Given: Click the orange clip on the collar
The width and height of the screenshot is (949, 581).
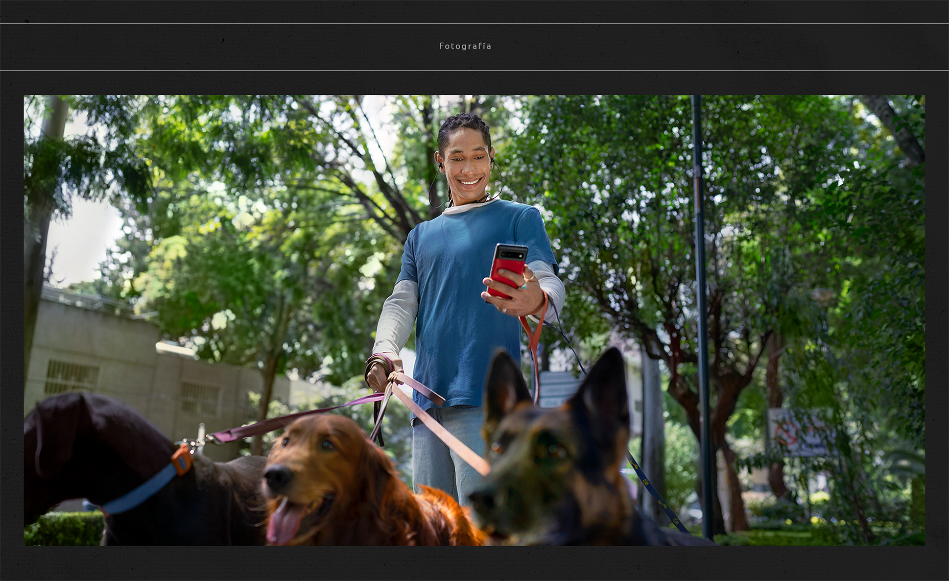Looking at the screenshot, I should (x=182, y=459).
